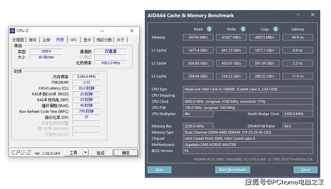The width and height of the screenshot is (331, 189).
Task: Click the 工具 button in CPU-Z
Action: pos(73,153)
